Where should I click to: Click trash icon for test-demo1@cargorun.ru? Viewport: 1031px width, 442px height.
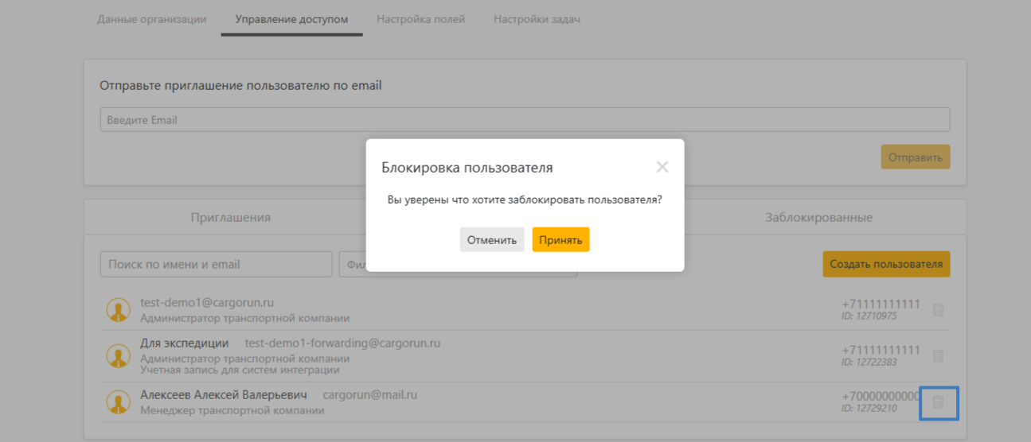(x=938, y=310)
